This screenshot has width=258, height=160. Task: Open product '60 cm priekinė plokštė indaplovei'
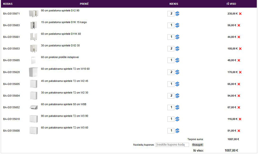pyautogui.click(x=60, y=57)
